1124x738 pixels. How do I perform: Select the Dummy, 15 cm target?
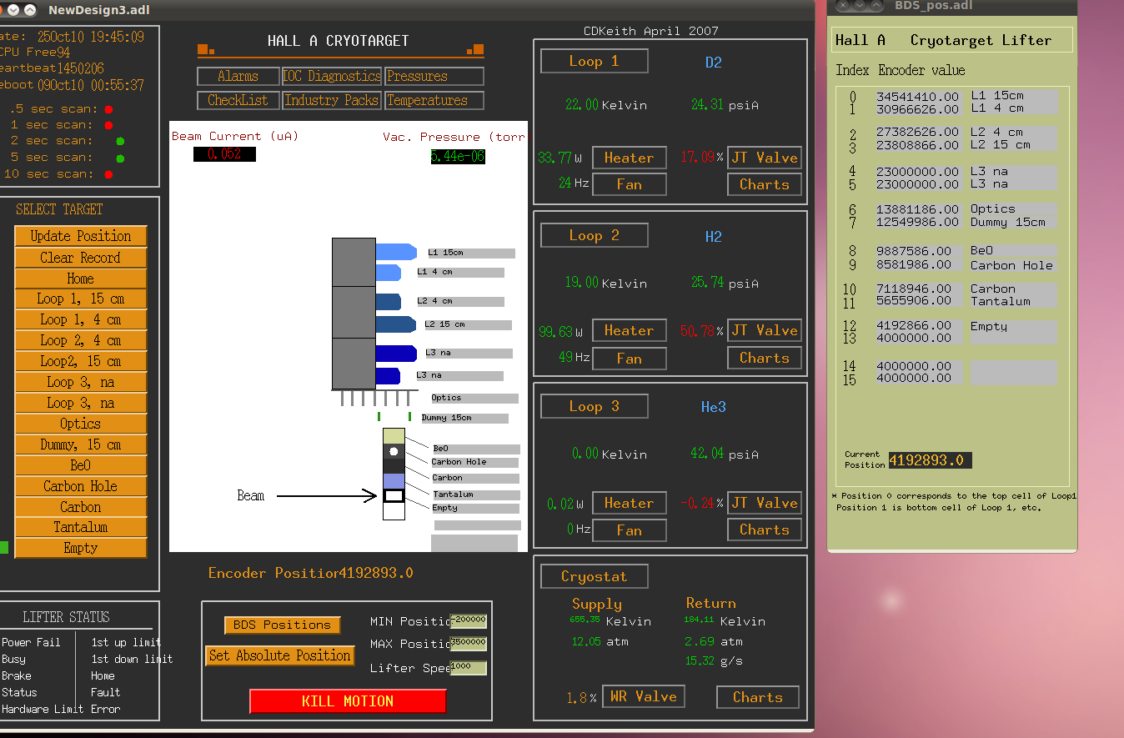81,444
